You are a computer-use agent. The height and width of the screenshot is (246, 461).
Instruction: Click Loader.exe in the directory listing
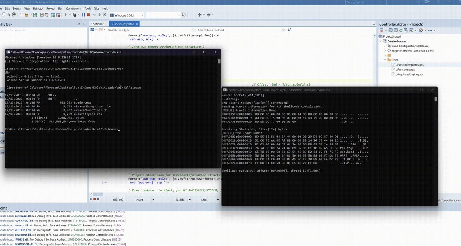pyautogui.click(x=83, y=102)
